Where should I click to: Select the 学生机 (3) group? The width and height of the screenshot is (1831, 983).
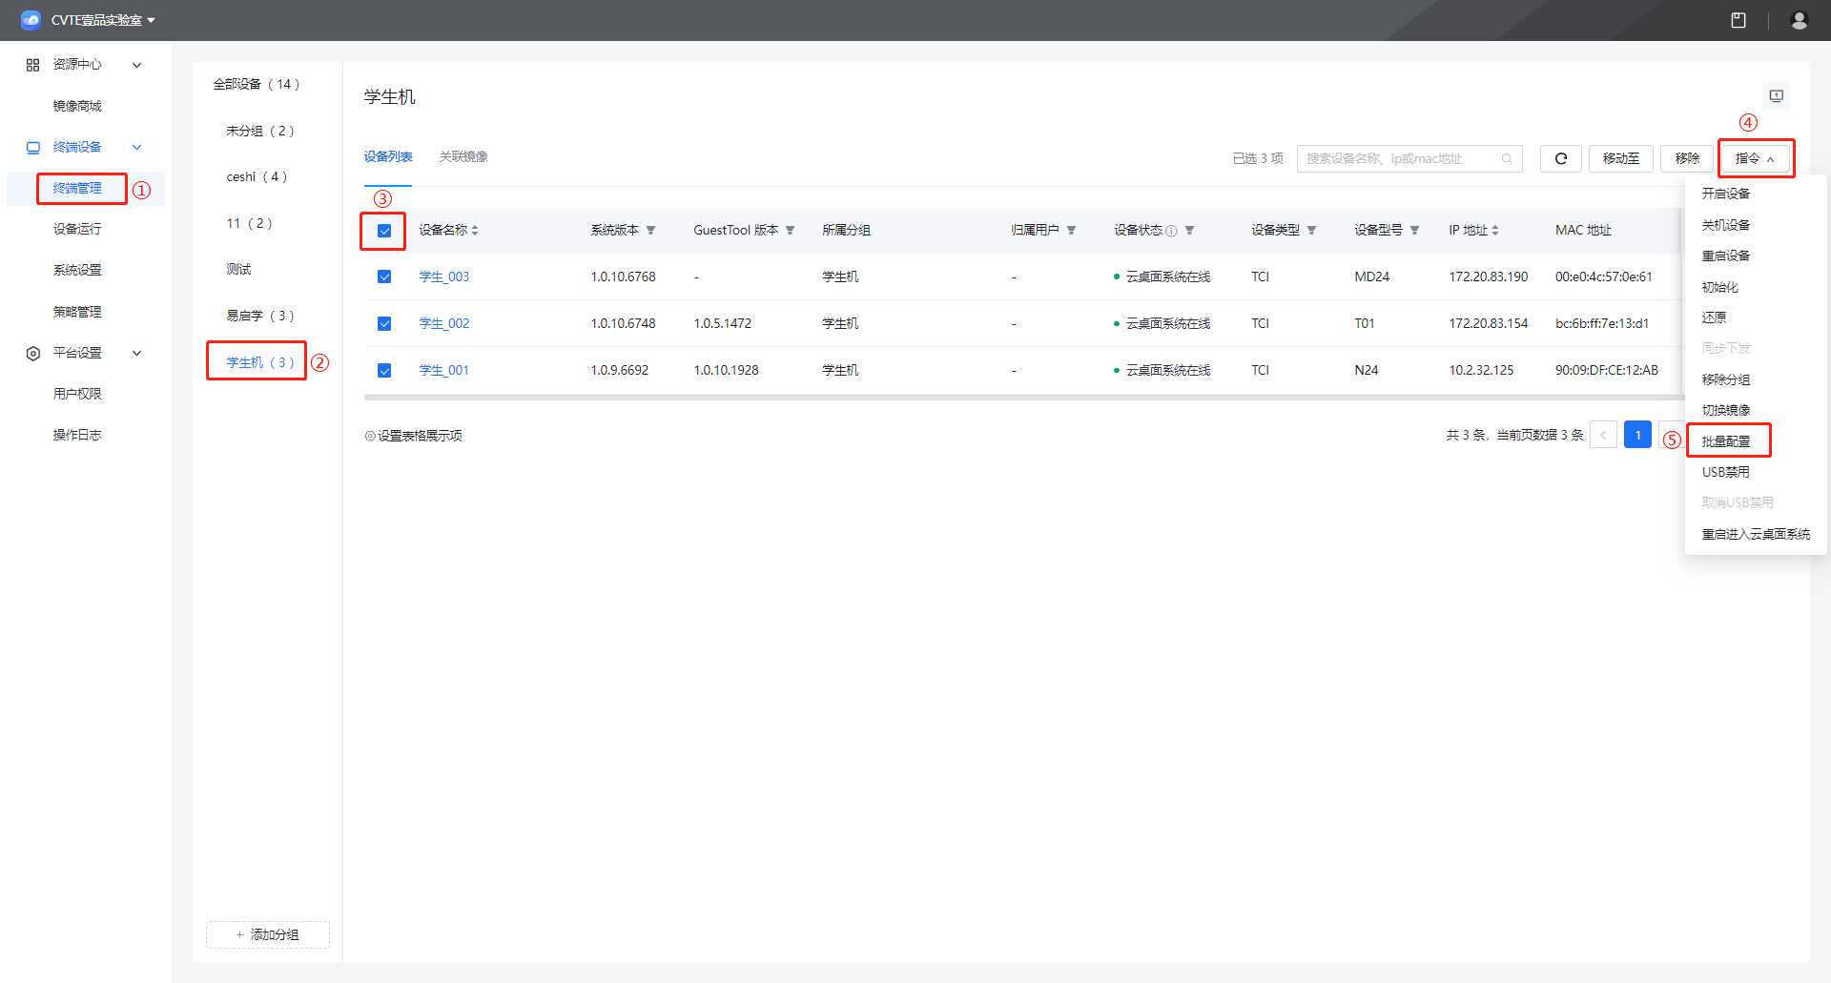[x=260, y=362]
